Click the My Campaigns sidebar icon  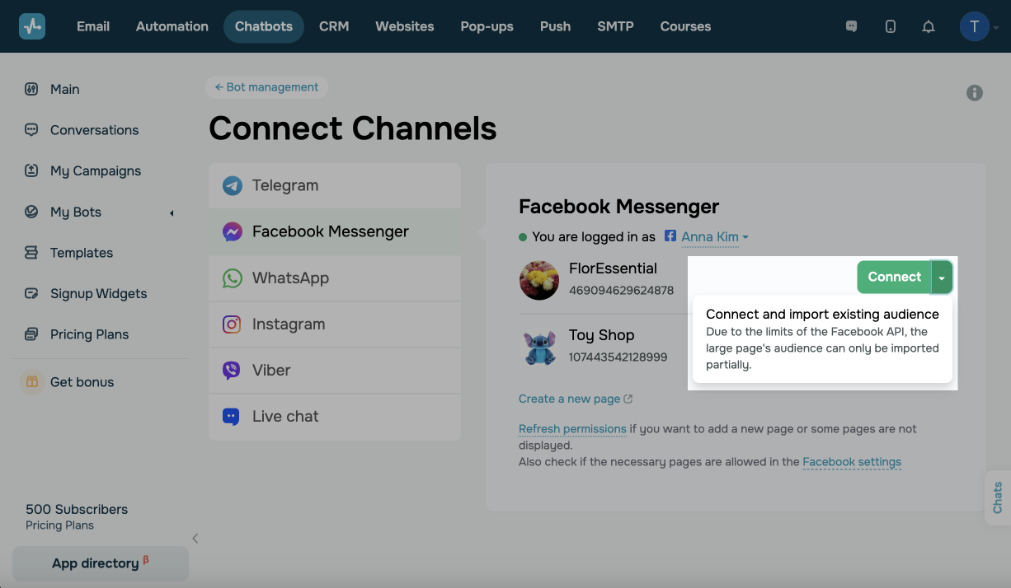click(x=31, y=170)
